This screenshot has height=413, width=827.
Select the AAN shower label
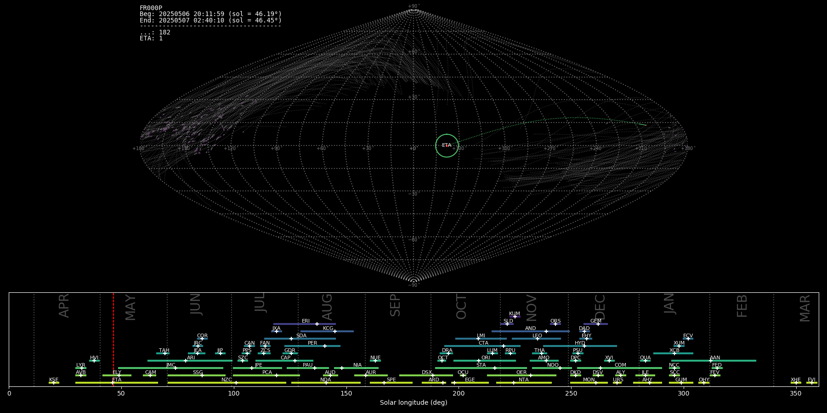pyautogui.click(x=715, y=358)
